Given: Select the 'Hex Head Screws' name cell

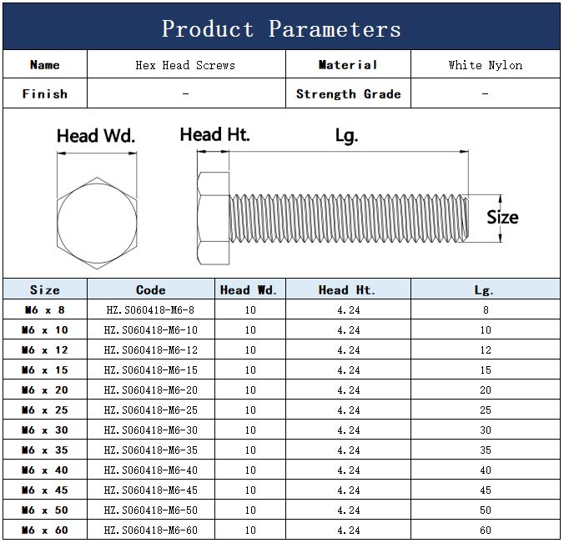Looking at the screenshot, I should (185, 65).
